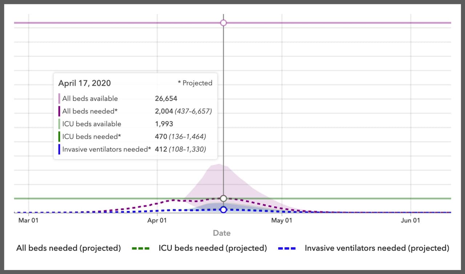Click the pink circle marker on top line

coord(223,23)
